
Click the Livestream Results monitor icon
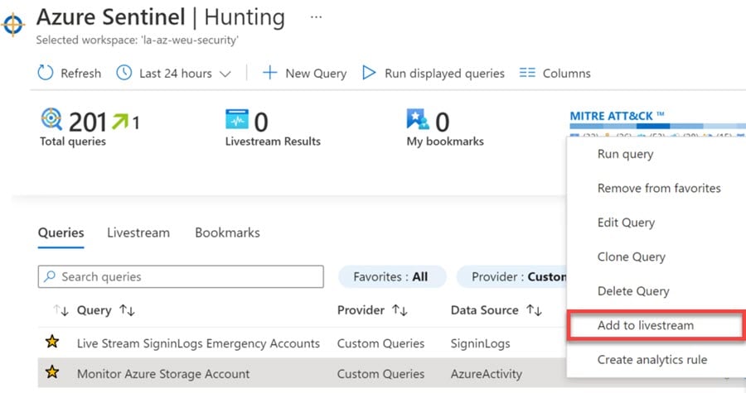(237, 119)
